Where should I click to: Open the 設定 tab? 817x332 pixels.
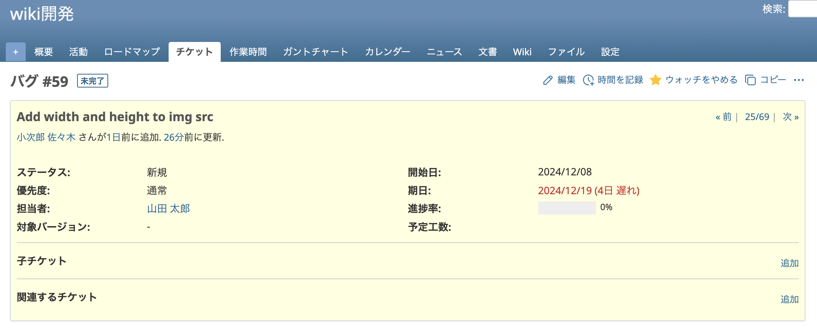pos(610,52)
